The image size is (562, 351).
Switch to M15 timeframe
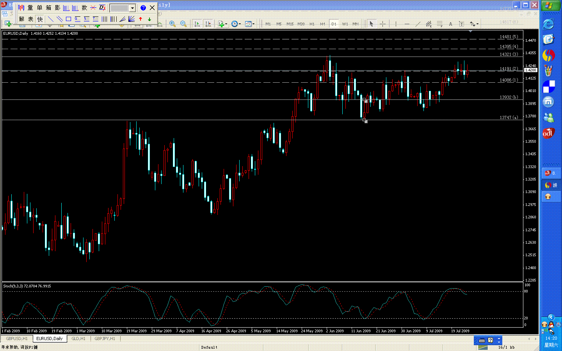[290, 24]
